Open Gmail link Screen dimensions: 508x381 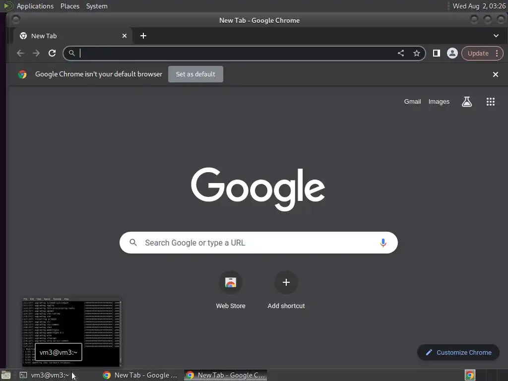[412, 101]
